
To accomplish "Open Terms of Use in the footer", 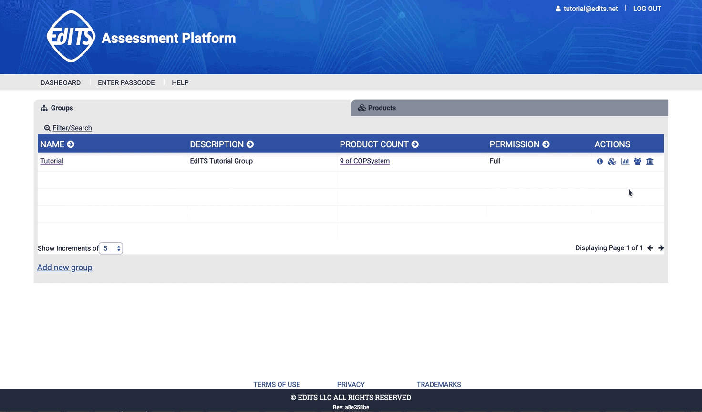I will pyautogui.click(x=277, y=384).
